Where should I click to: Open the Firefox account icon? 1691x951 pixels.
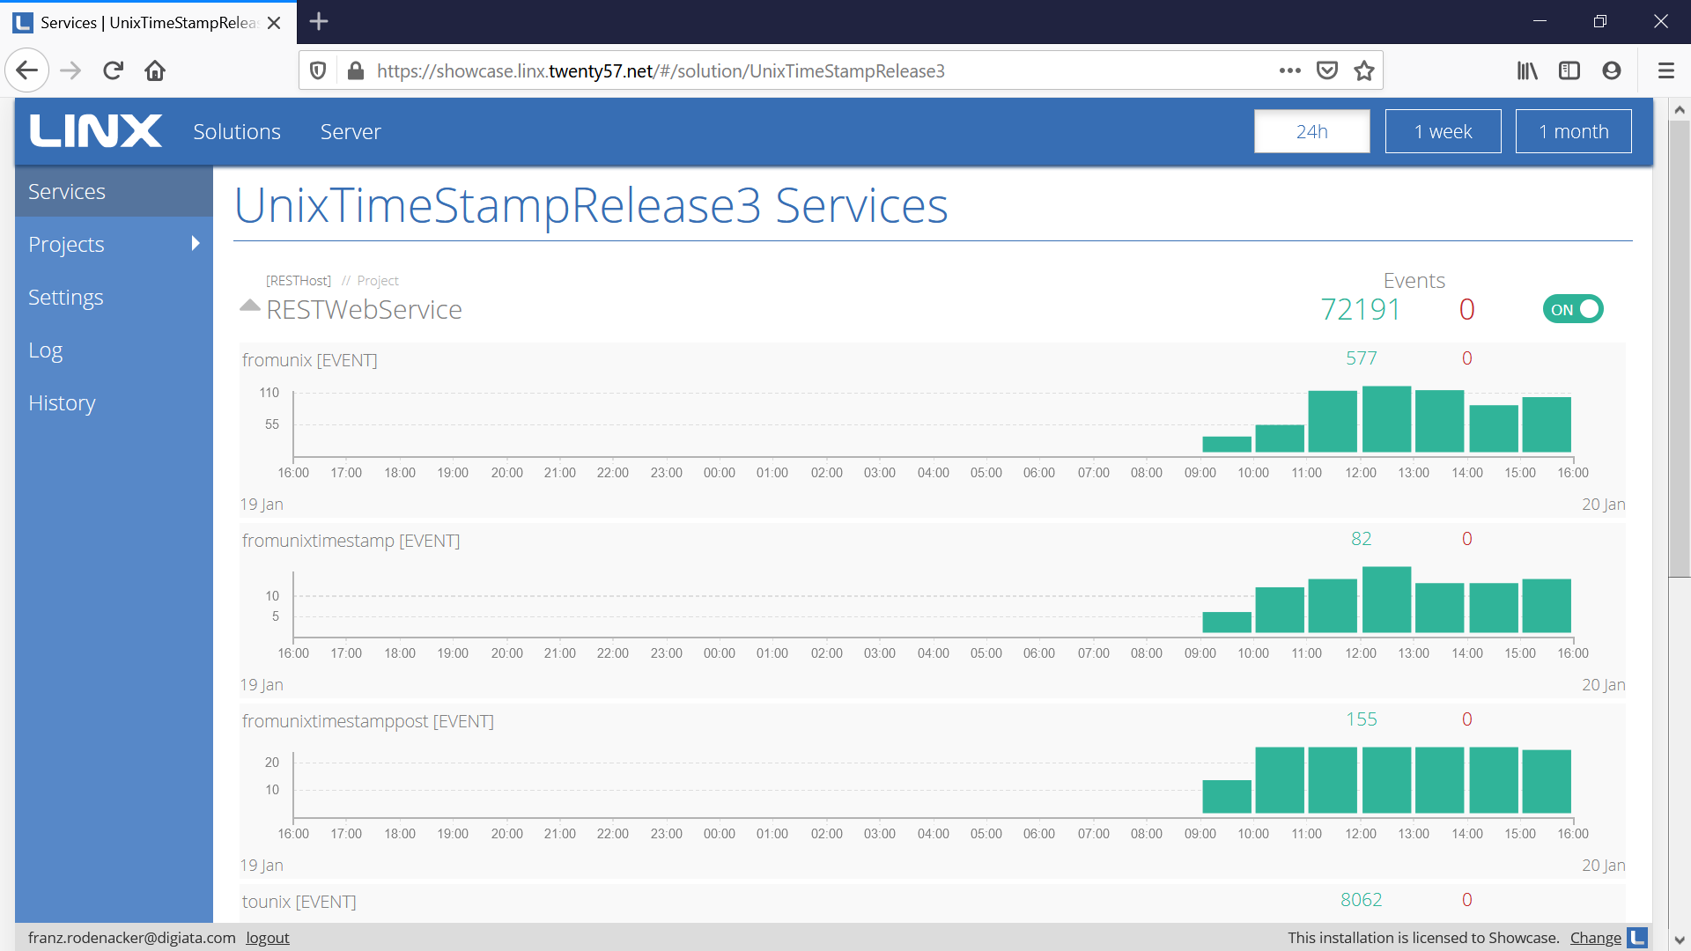pyautogui.click(x=1612, y=70)
